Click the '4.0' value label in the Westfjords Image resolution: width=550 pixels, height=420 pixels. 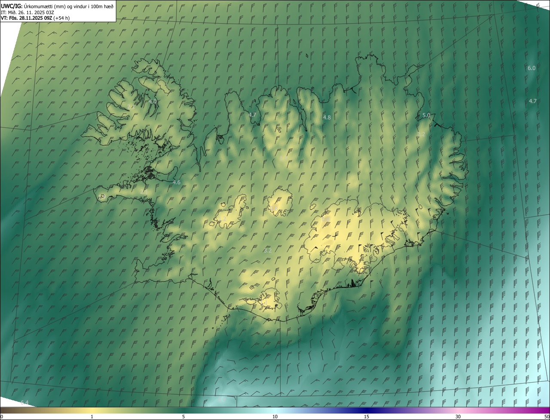pos(153,101)
